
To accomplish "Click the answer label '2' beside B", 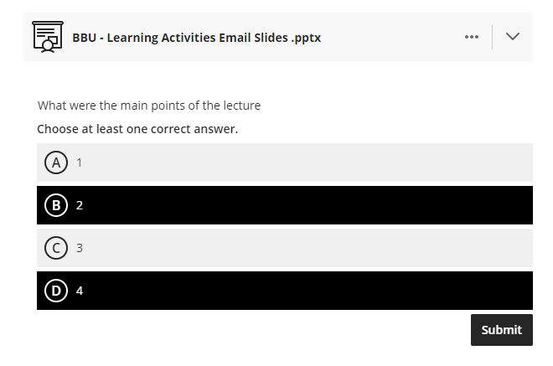I will pos(80,205).
